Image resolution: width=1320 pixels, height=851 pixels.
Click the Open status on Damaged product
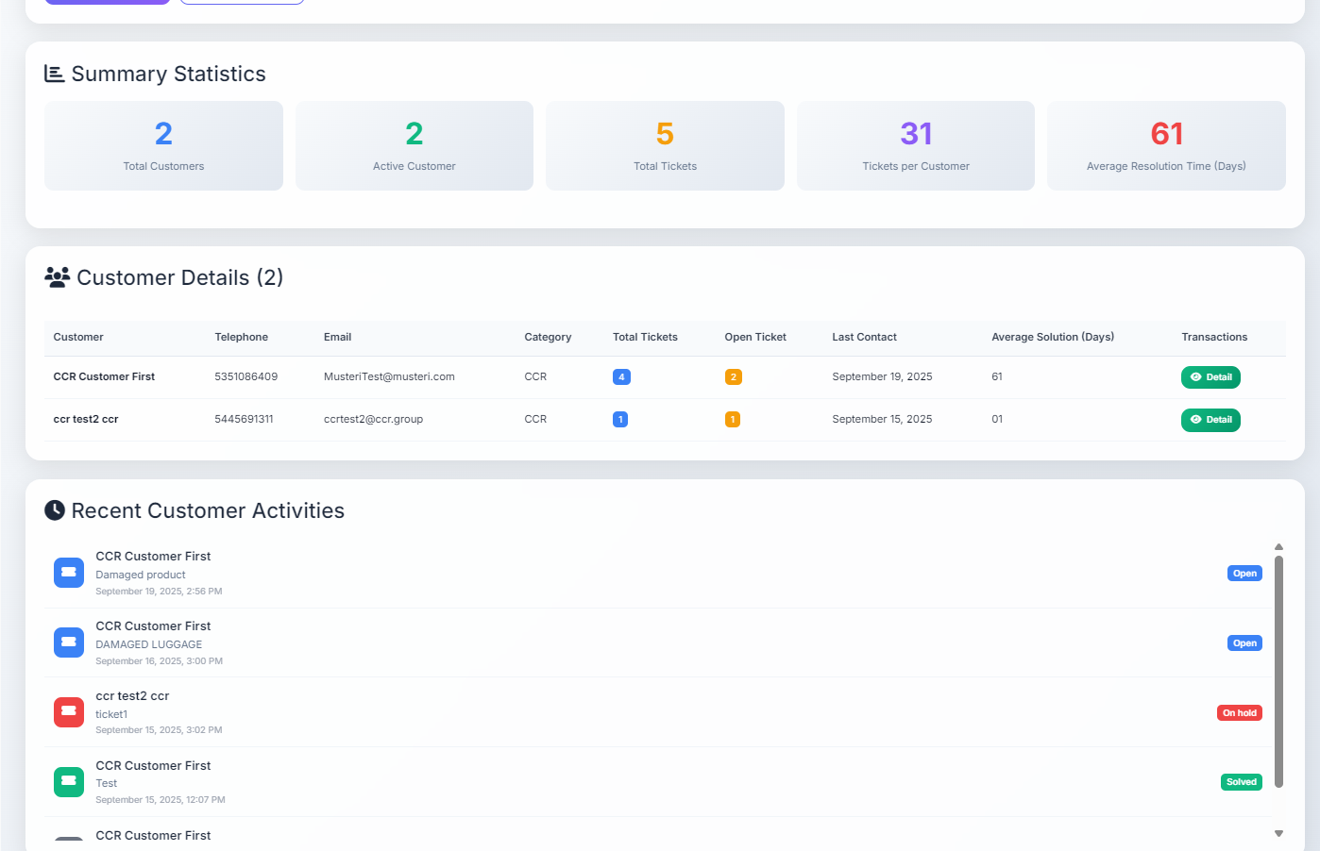coord(1244,574)
